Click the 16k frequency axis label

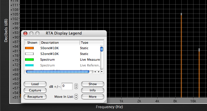[x=193, y=101]
